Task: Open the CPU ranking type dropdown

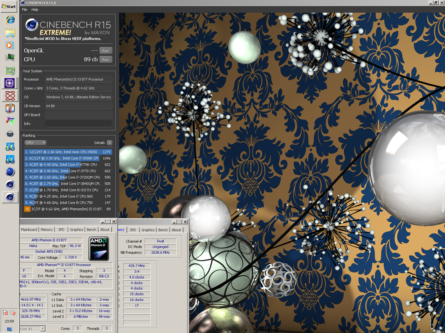Action: click(x=36, y=143)
